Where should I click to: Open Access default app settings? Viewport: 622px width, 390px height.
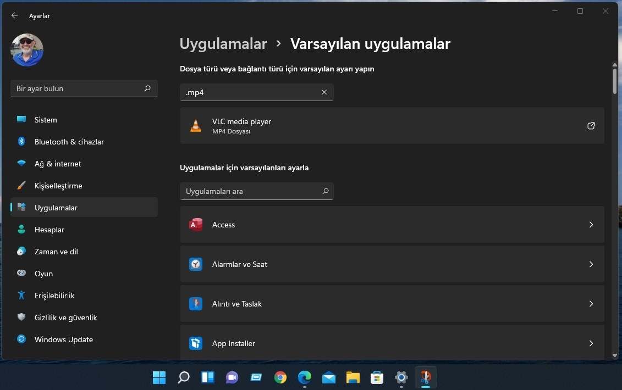[392, 224]
